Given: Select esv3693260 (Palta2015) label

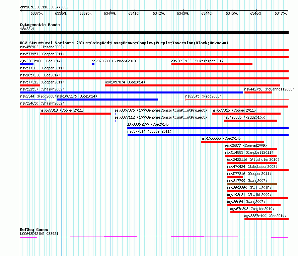Looking at the screenshot, I should 249,188.
